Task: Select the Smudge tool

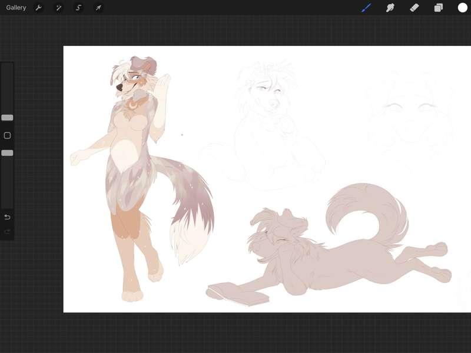Action: coord(390,8)
